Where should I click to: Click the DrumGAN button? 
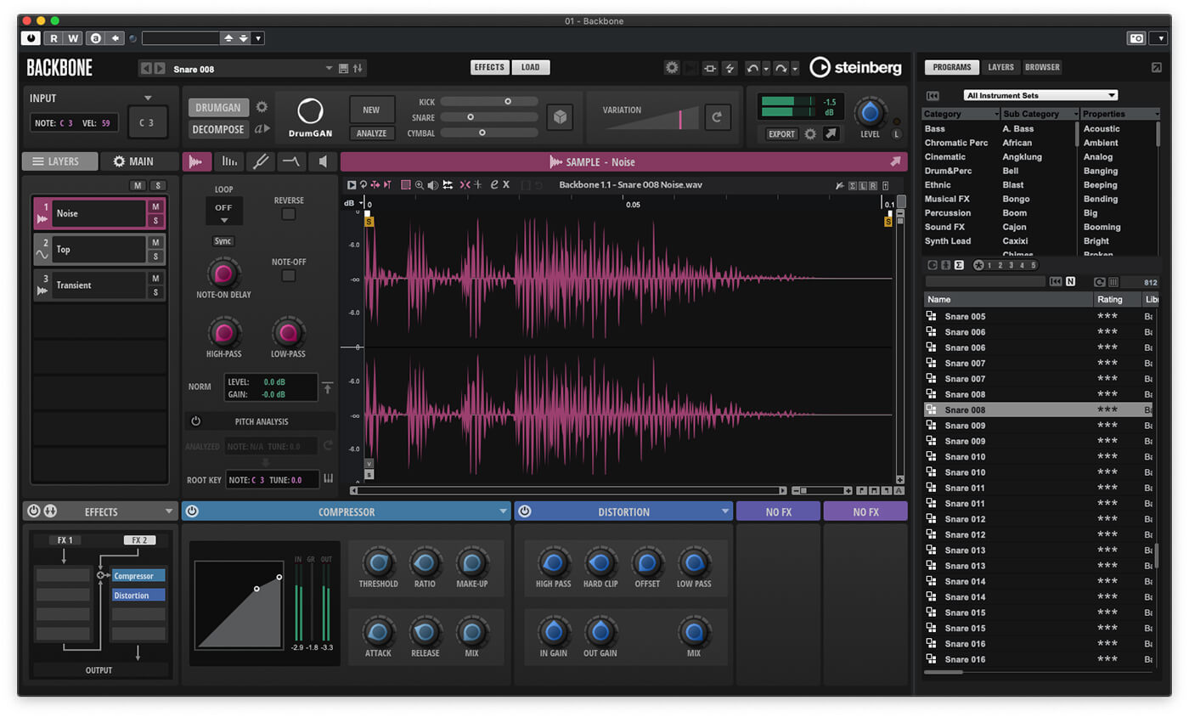point(219,108)
